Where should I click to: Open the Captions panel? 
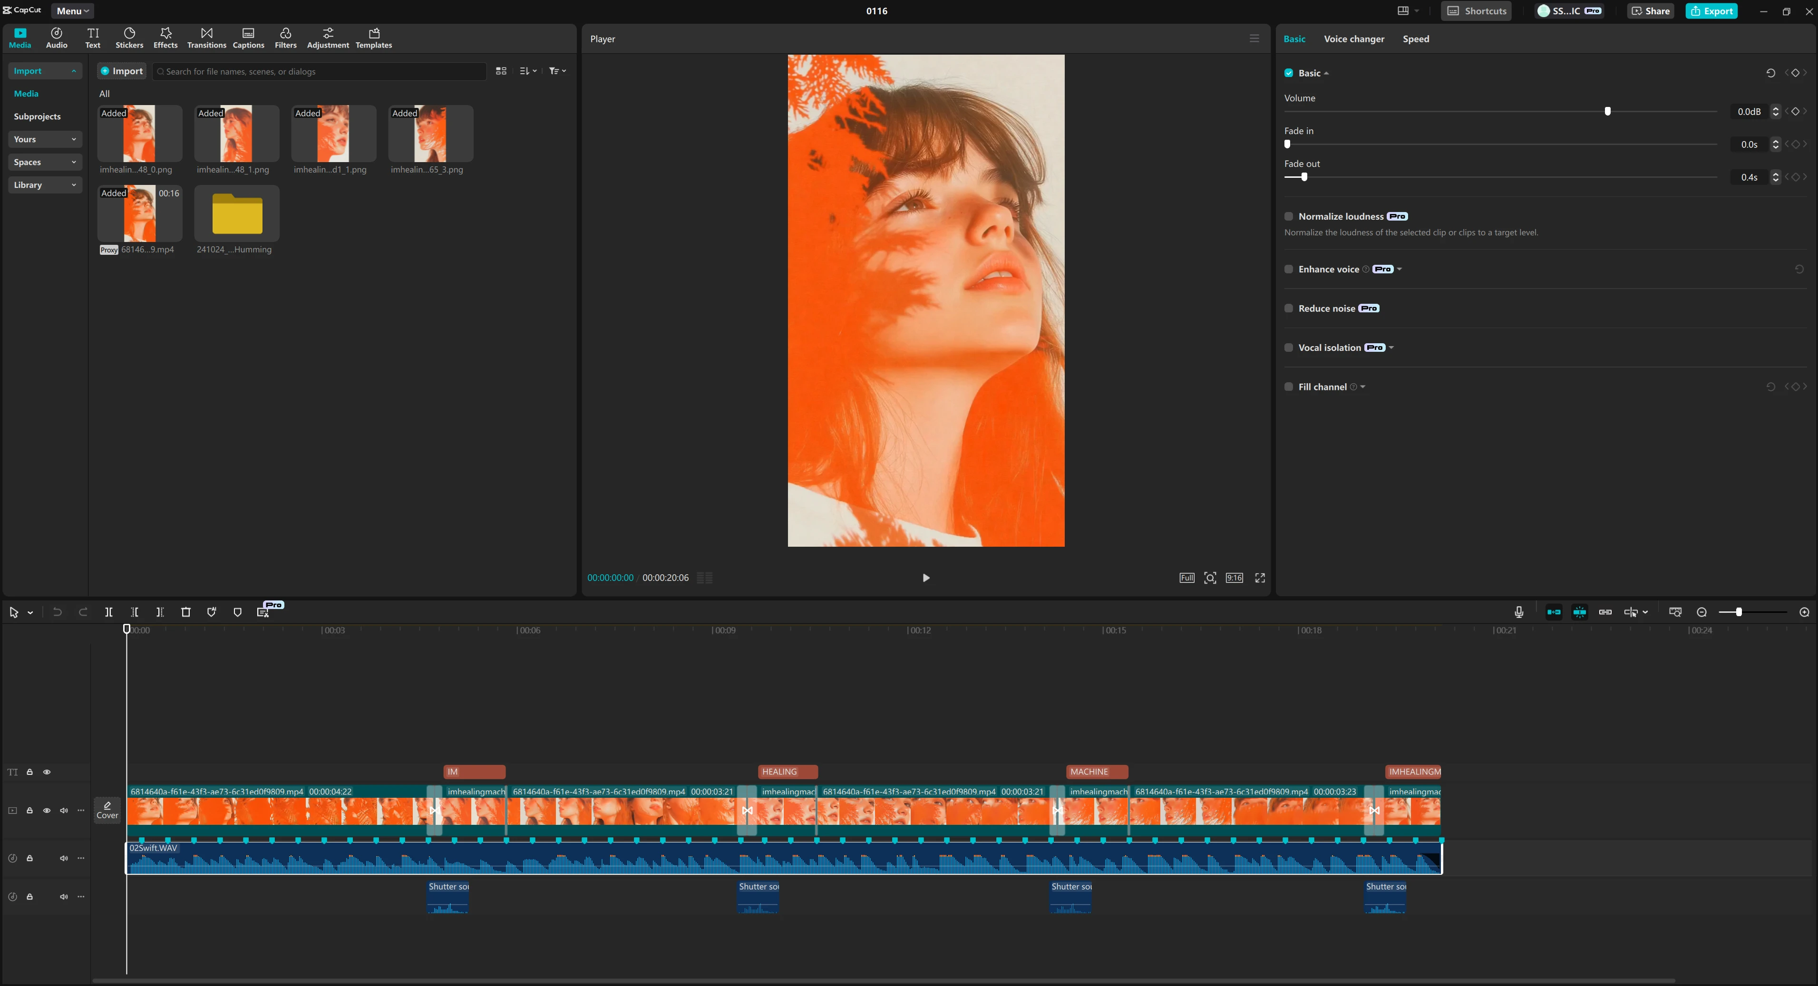248,38
